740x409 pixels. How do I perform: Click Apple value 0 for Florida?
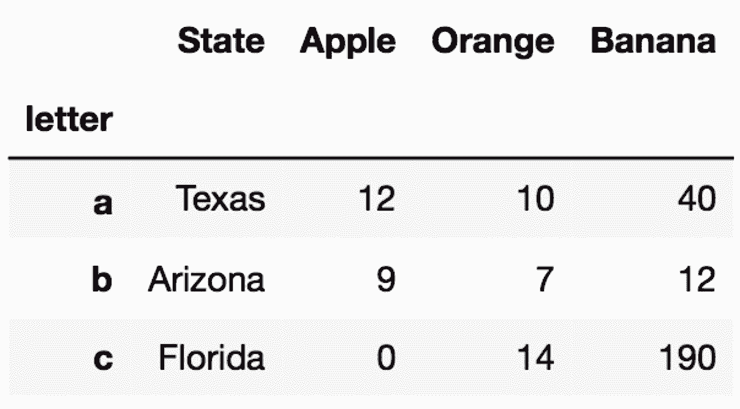coord(386,358)
